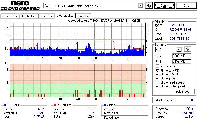The width and height of the screenshot is (197, 120).
Task: Click the date 31 Oct 2006
Action: [178, 34]
